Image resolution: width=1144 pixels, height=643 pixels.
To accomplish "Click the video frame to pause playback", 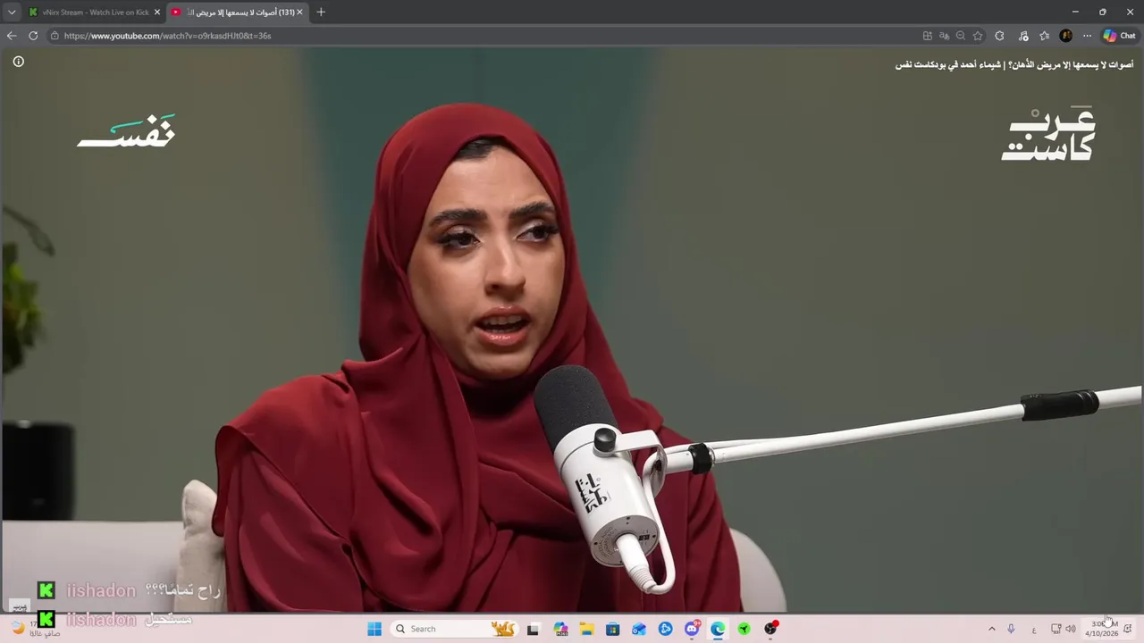I will (x=572, y=330).
